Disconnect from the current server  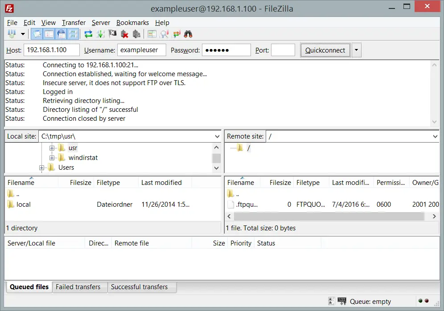124,34
